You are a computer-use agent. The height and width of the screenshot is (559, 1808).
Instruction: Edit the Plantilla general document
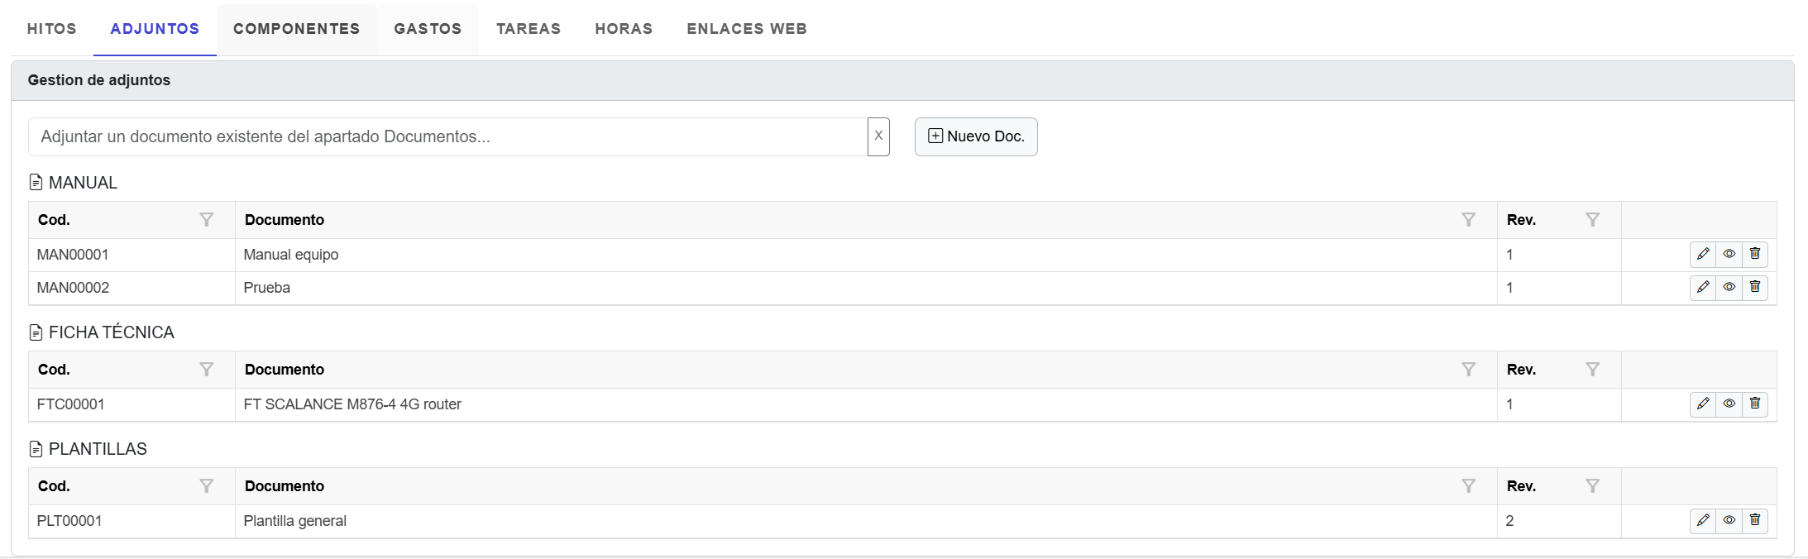1702,520
